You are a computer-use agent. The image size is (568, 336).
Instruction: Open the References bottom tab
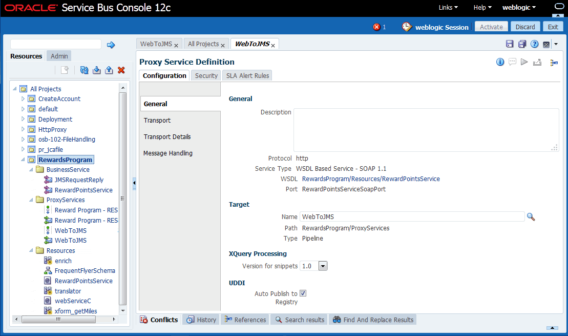click(x=245, y=320)
